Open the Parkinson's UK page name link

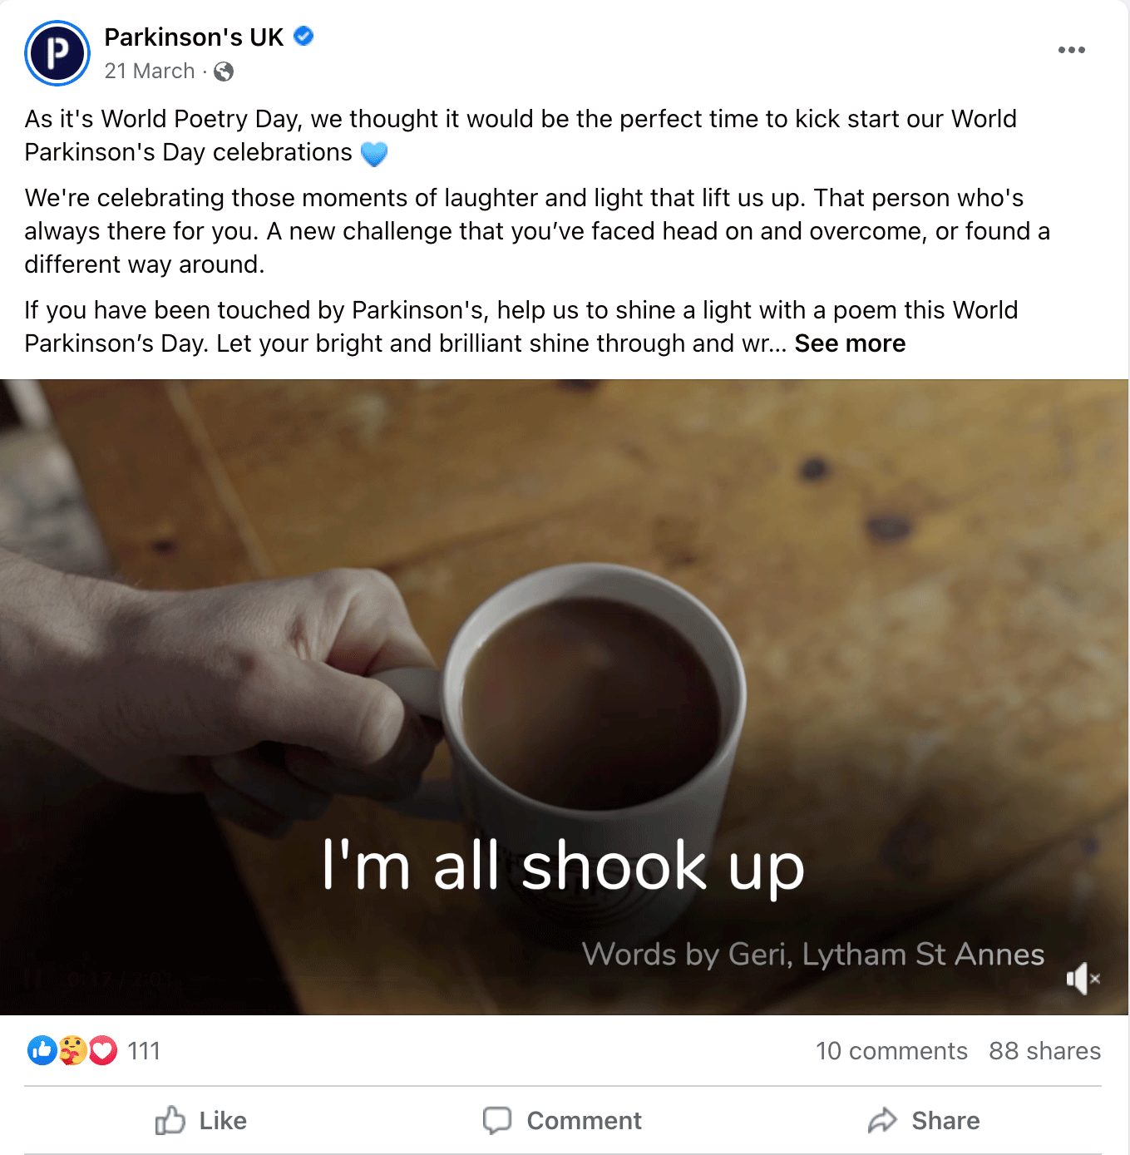click(194, 37)
